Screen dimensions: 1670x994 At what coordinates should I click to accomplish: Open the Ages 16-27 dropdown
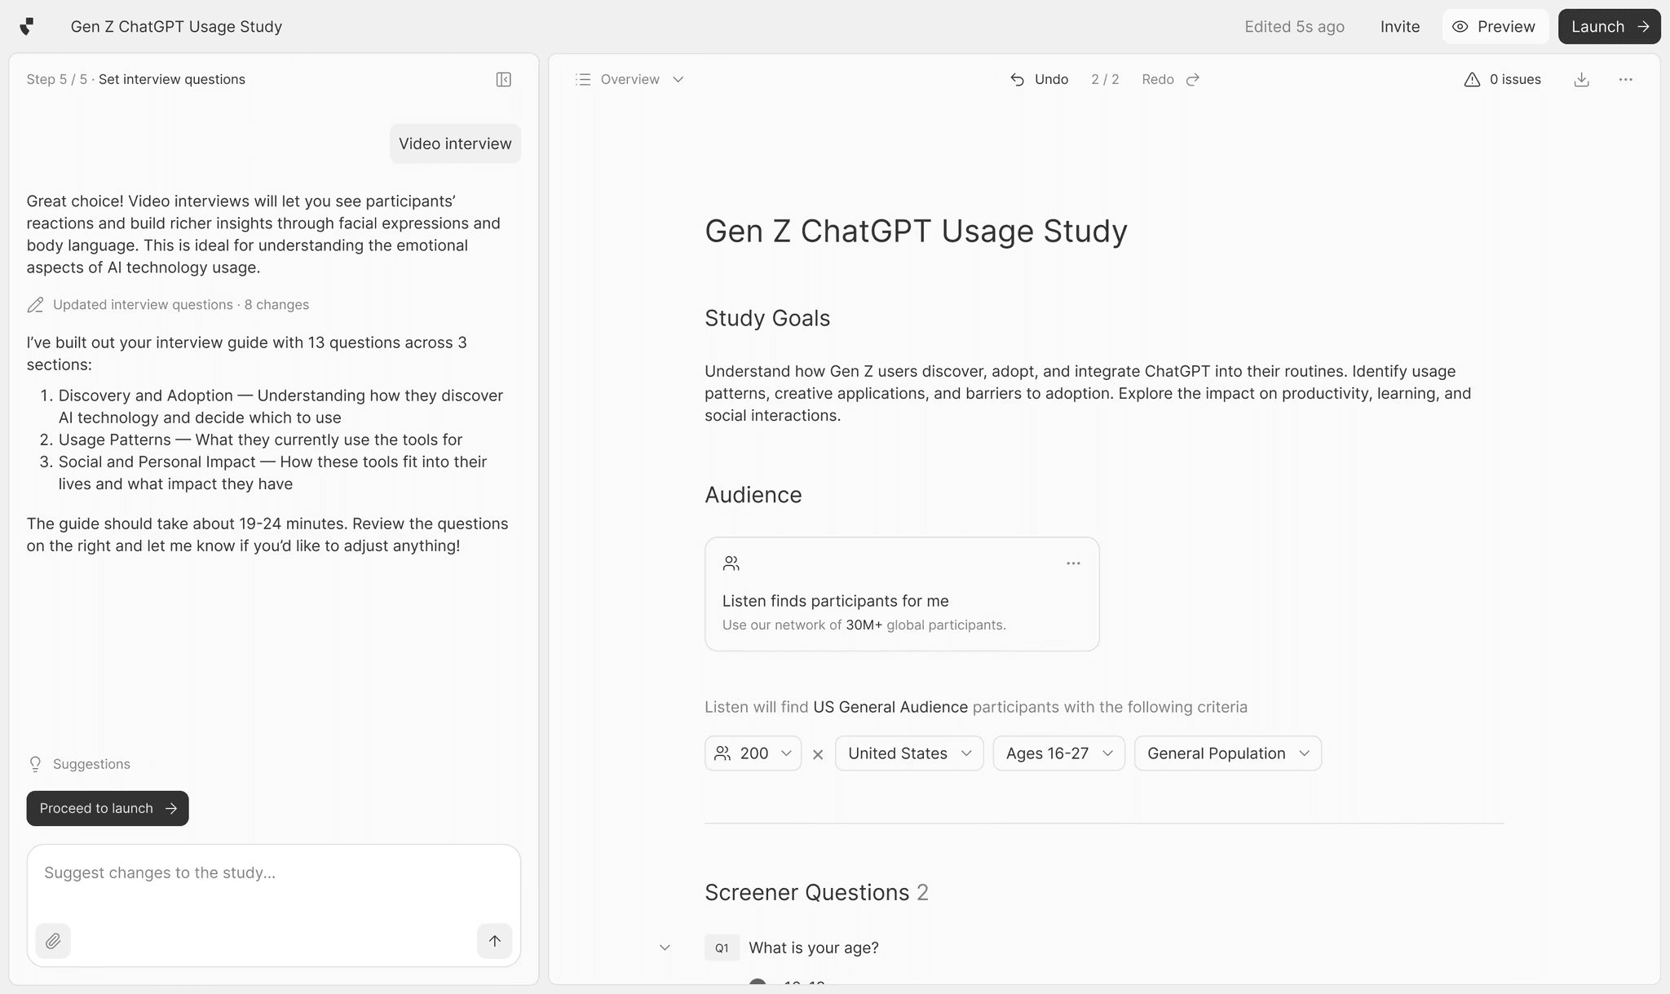click(x=1058, y=753)
